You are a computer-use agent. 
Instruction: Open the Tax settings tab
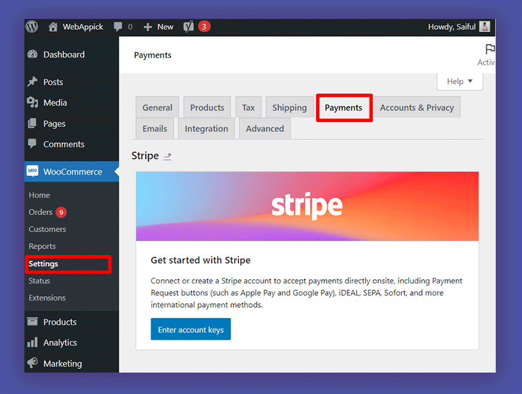pyautogui.click(x=248, y=108)
